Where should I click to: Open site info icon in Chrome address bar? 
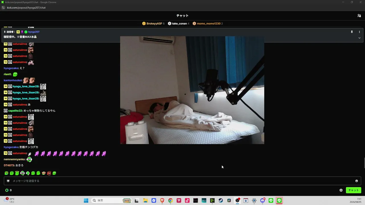point(3,8)
